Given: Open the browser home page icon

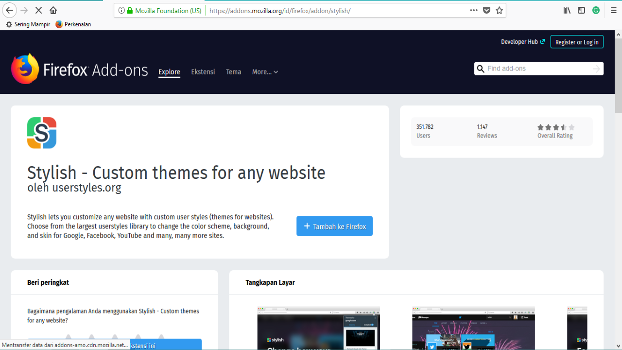Looking at the screenshot, I should pyautogui.click(x=53, y=10).
